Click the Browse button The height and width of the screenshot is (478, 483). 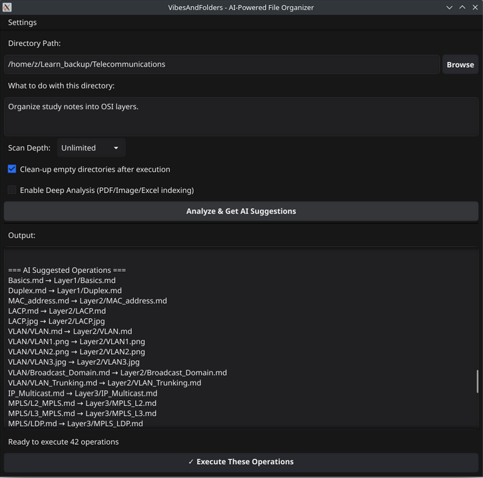(x=460, y=65)
